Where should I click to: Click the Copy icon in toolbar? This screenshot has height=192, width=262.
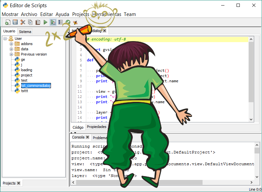coord(30,22)
